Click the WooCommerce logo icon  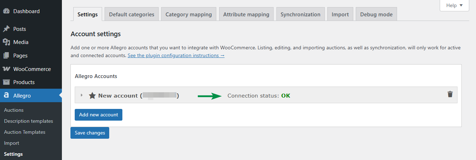6,69
